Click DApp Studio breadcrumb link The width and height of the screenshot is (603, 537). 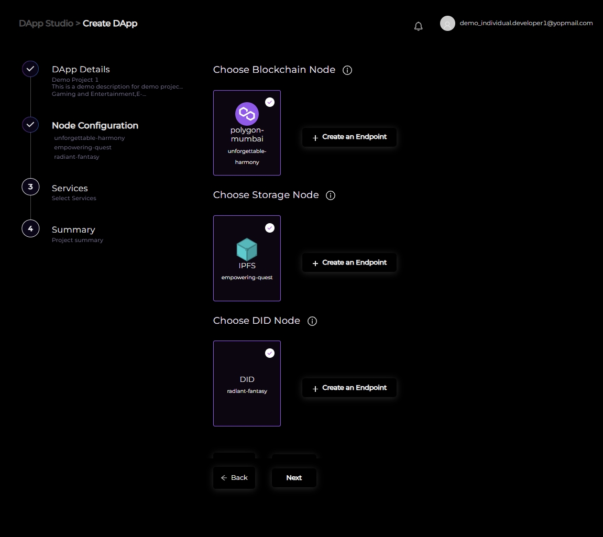46,24
